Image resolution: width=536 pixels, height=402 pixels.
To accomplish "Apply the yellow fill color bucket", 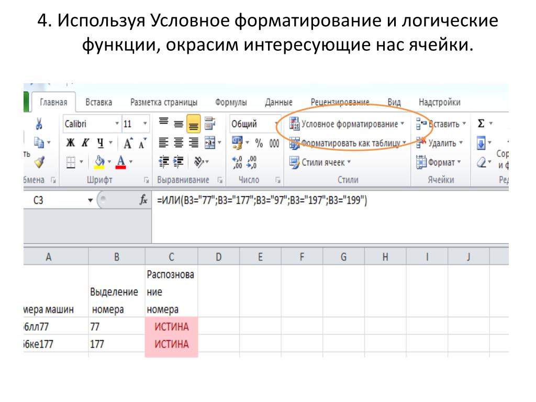I will click(x=99, y=162).
